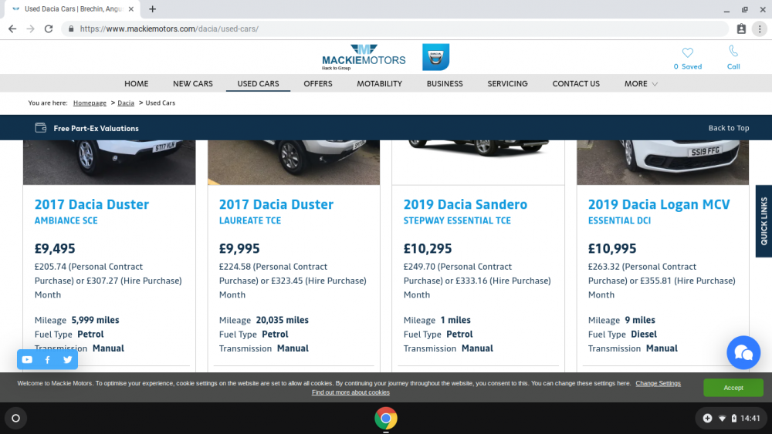Open the CONTACT US menu item
This screenshot has width=772, height=434.
[x=576, y=83]
